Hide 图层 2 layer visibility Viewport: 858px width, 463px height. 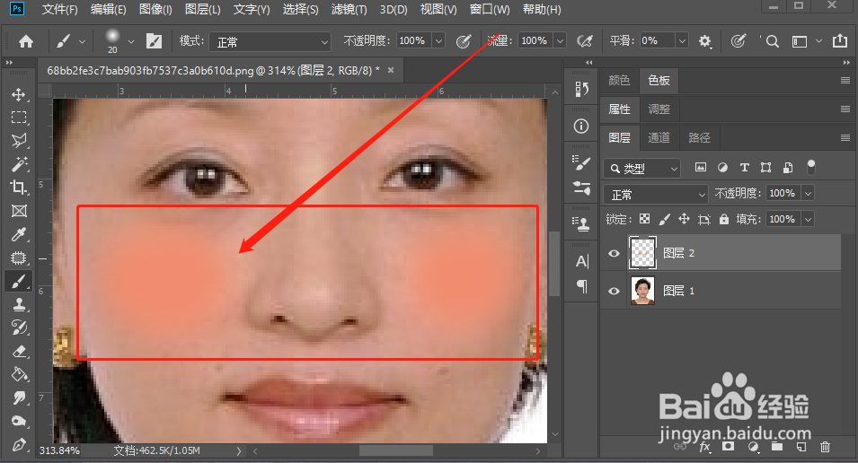pyautogui.click(x=614, y=253)
